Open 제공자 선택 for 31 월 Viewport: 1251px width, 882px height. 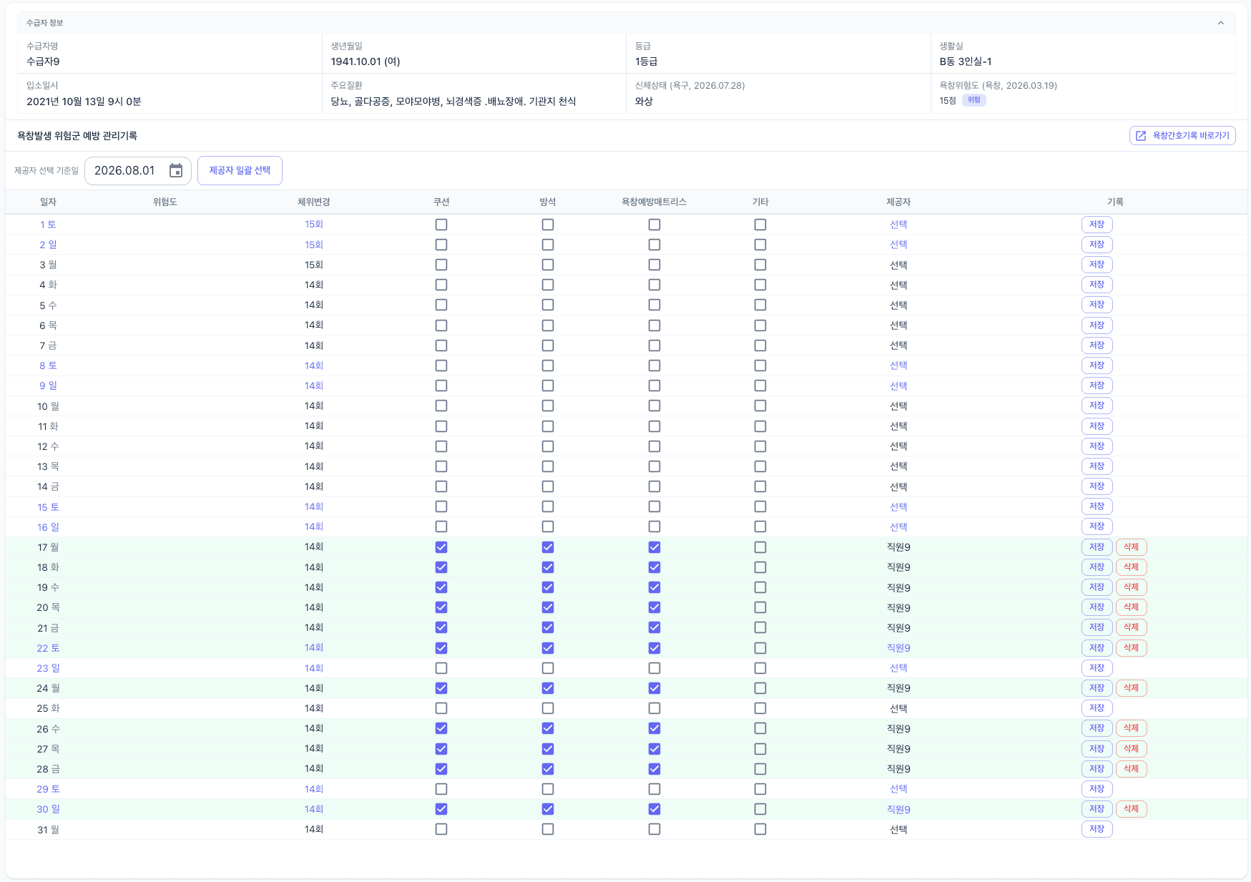pyautogui.click(x=898, y=829)
